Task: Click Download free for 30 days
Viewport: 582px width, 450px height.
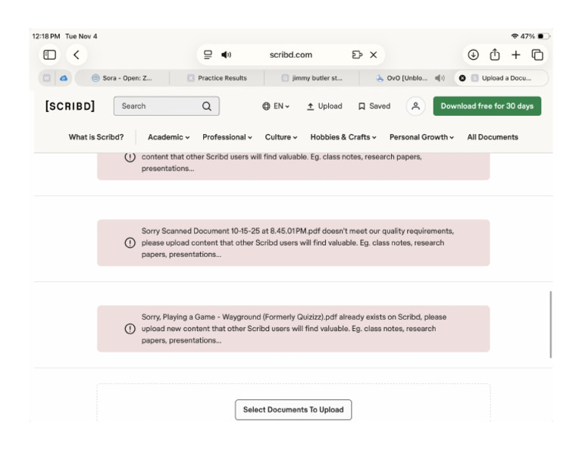Action: (487, 106)
